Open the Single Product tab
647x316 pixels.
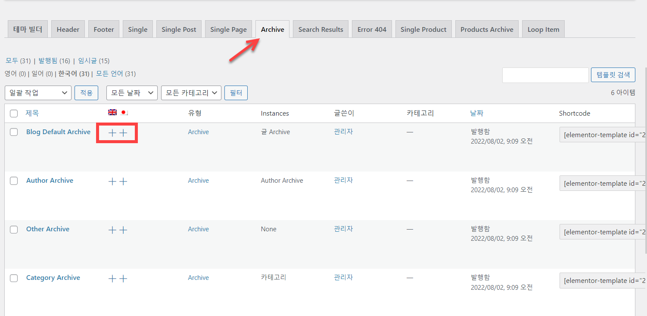[423, 29]
